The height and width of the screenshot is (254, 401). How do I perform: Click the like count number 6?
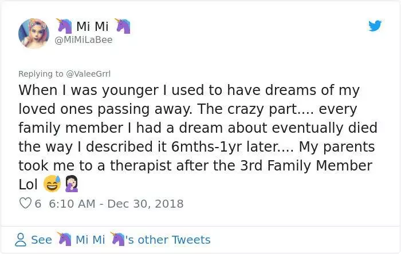[x=38, y=204]
